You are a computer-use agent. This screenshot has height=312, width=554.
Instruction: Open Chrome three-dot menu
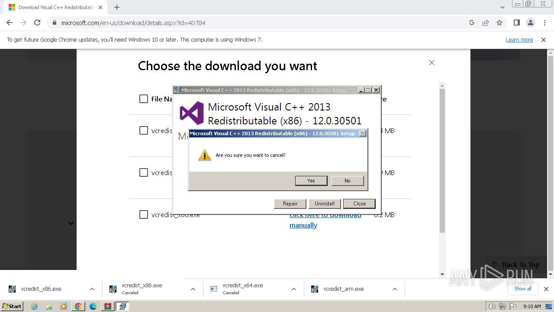click(544, 23)
